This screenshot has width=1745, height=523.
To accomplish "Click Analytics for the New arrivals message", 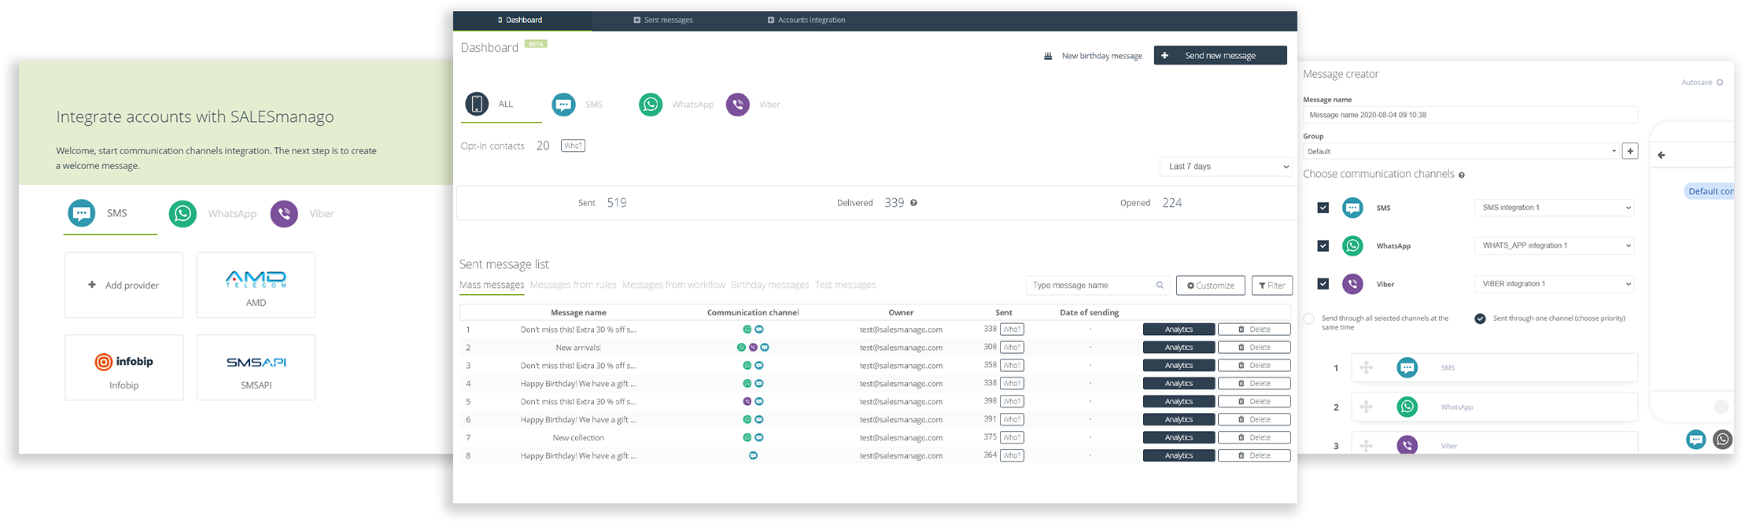I will tap(1179, 348).
